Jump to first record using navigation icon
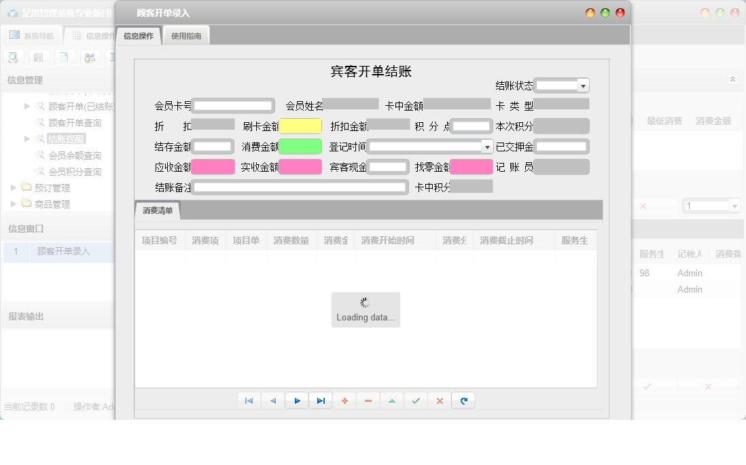This screenshot has width=746, height=465. (249, 401)
